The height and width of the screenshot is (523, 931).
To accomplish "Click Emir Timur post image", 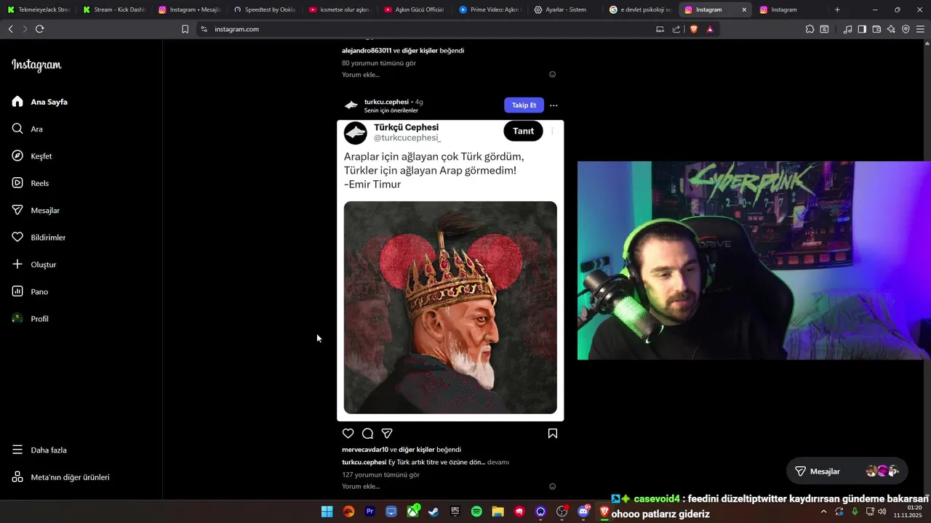I will [450, 307].
